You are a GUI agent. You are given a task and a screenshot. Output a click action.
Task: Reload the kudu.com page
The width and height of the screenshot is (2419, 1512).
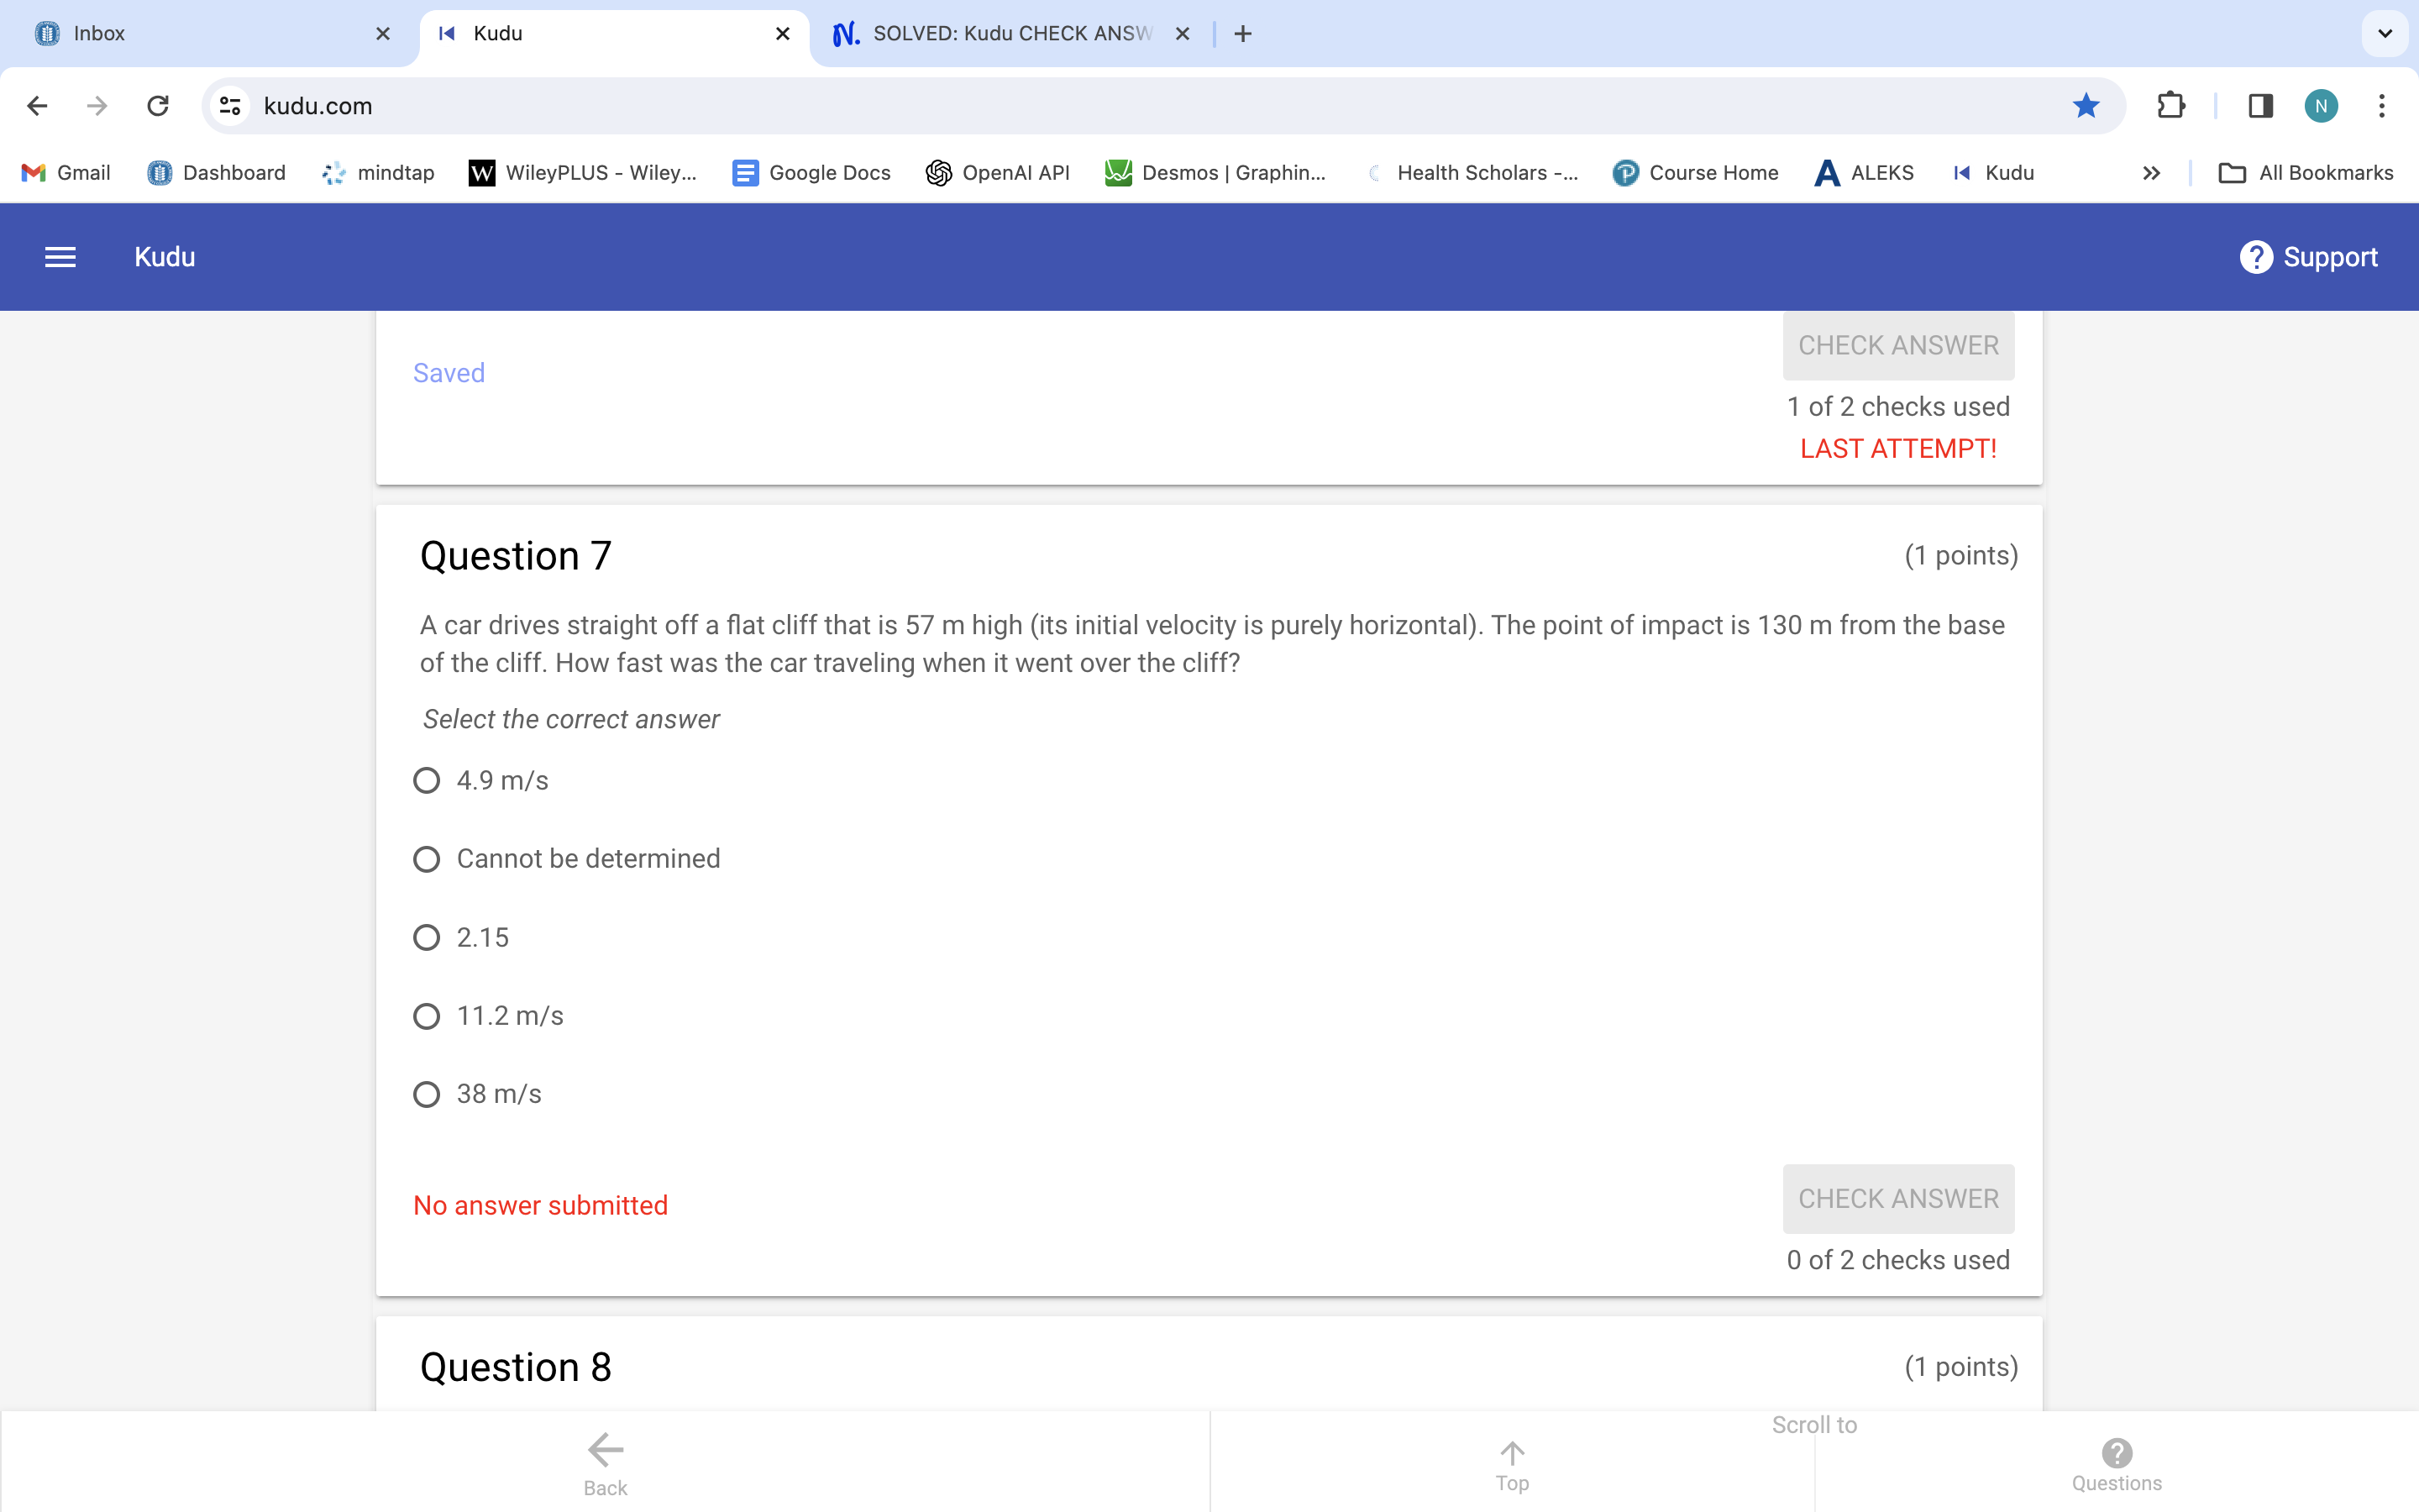[158, 106]
